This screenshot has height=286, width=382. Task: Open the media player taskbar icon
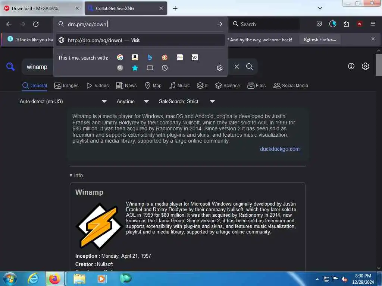point(102,279)
